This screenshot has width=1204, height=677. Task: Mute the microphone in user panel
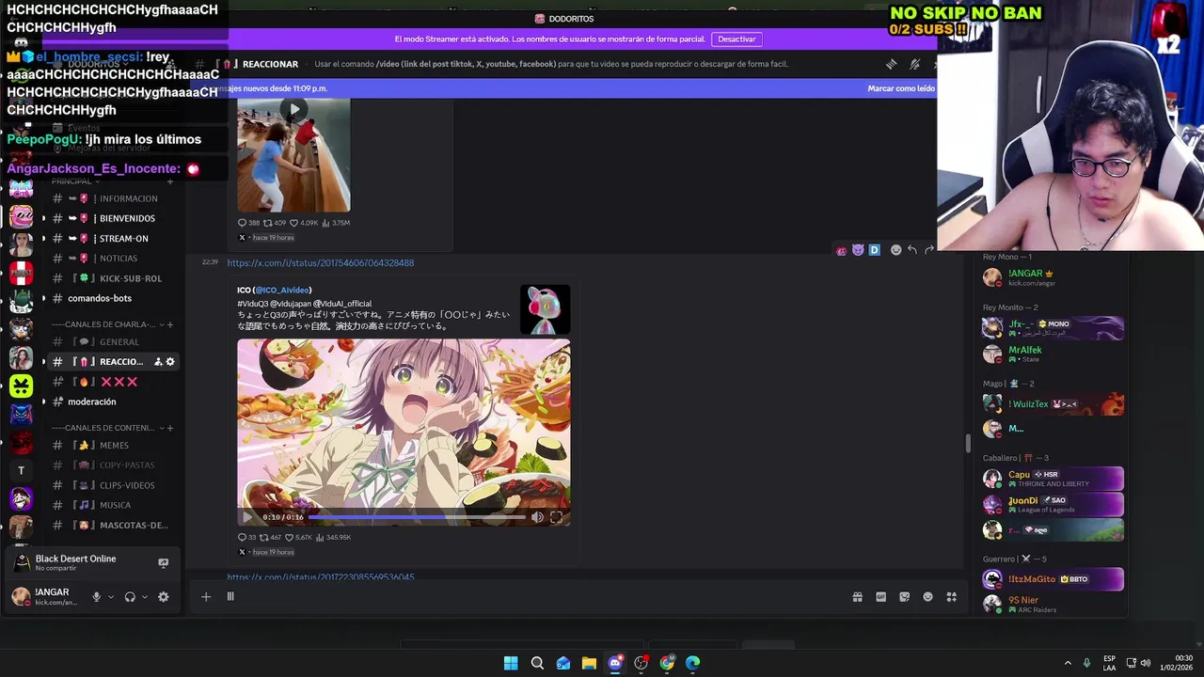pyautogui.click(x=96, y=596)
